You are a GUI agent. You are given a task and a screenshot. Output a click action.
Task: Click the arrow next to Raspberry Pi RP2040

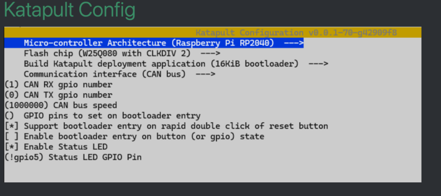click(294, 43)
